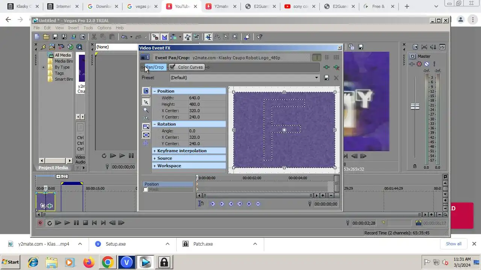
Task: Open the Tools menu
Action: (x=88, y=28)
